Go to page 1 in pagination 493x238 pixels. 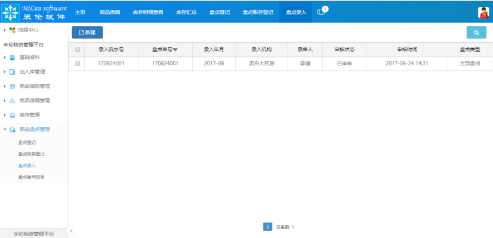[x=268, y=227]
